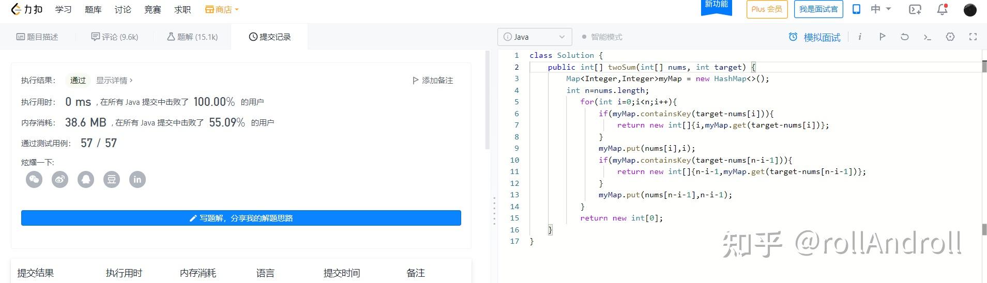Expand the 商店 store menu
This screenshot has height=283, width=987.
(222, 9)
